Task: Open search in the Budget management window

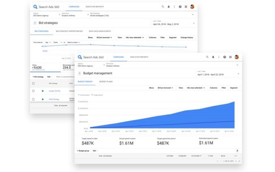Action: point(207,57)
